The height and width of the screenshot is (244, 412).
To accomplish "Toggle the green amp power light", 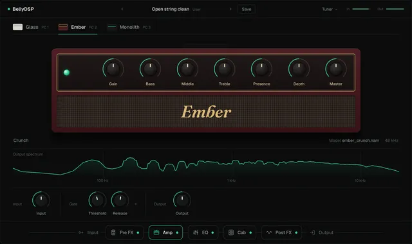I will point(67,73).
